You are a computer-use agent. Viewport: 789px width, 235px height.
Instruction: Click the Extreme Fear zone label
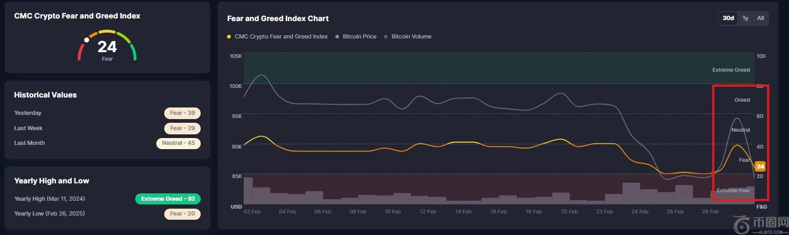tap(733, 191)
